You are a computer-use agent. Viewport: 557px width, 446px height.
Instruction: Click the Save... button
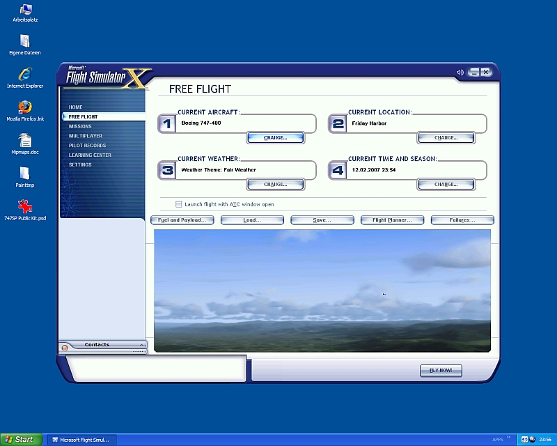(322, 220)
